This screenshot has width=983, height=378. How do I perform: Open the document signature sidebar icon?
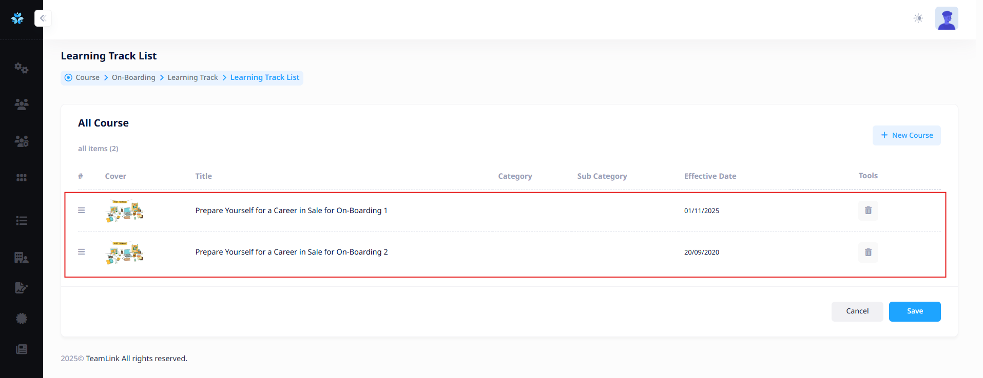(21, 288)
